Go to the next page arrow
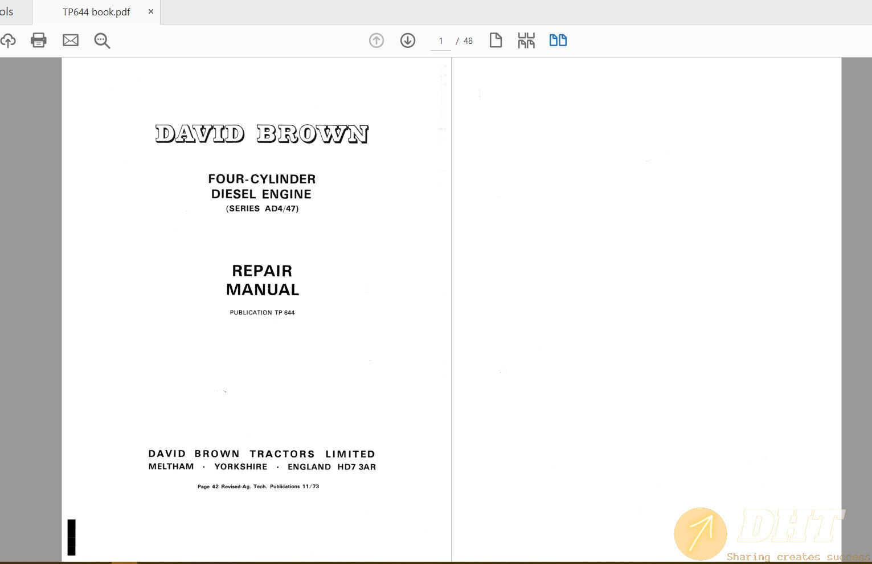872x564 pixels. tap(408, 40)
